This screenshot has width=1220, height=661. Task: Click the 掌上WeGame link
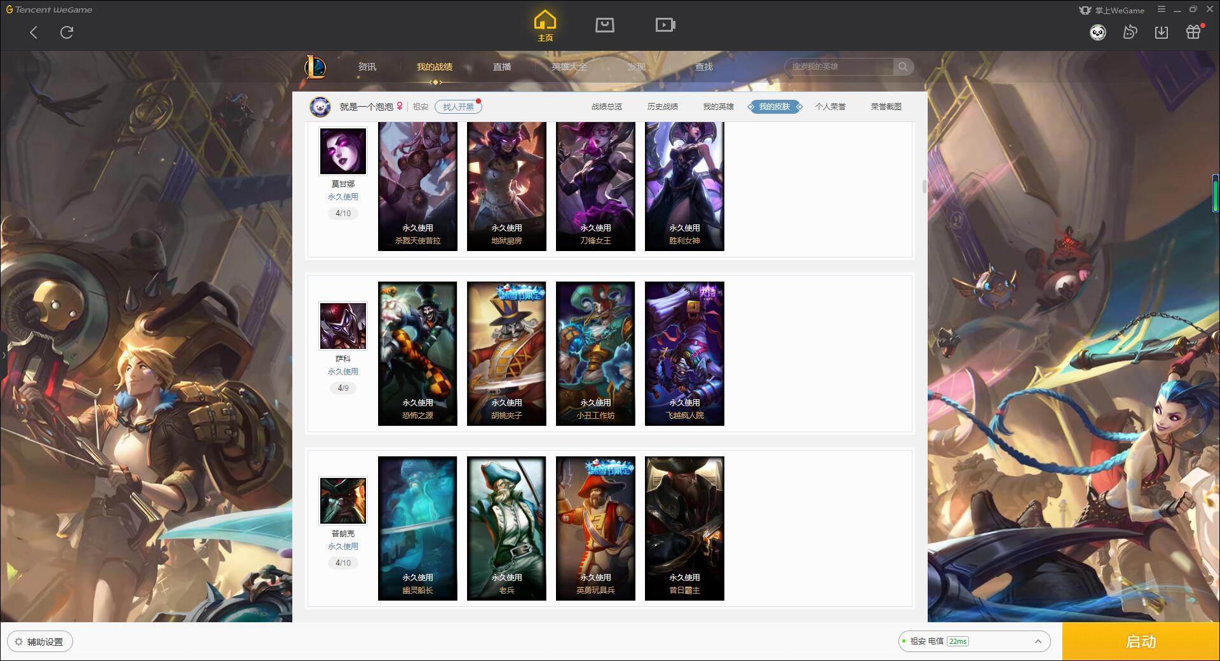tap(1111, 10)
